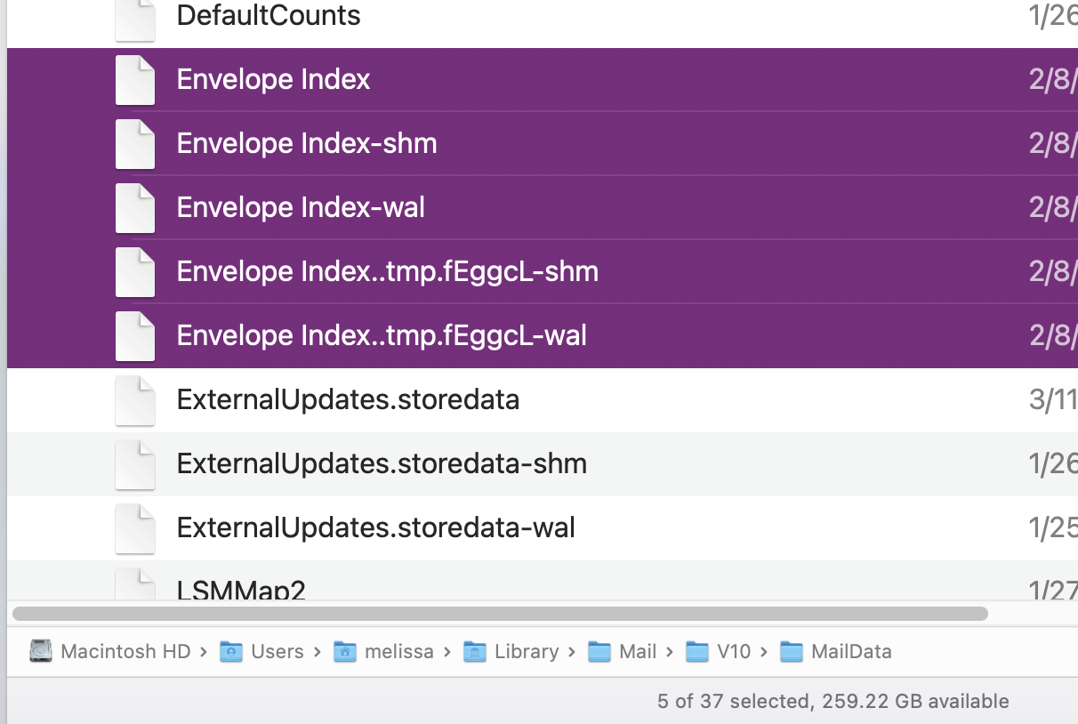Select the DefaultCounts file name

269,16
